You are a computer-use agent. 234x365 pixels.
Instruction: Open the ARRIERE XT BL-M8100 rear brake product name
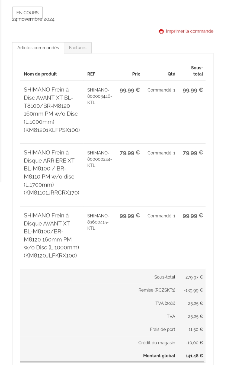[52, 172]
